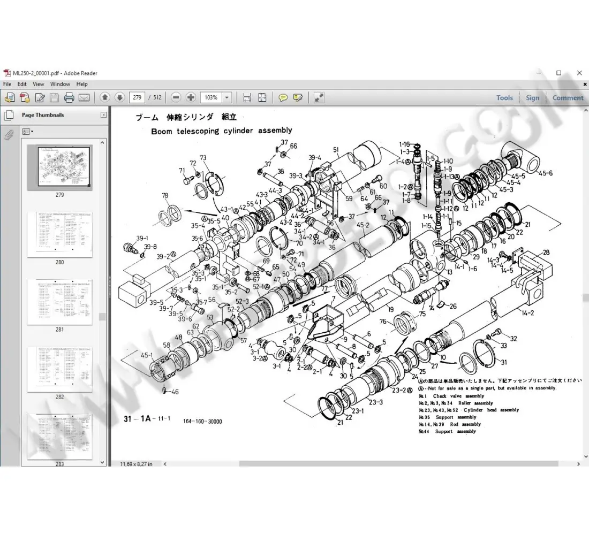The image size is (589, 535).
Task: Click the email envelope icon
Action: point(84,97)
